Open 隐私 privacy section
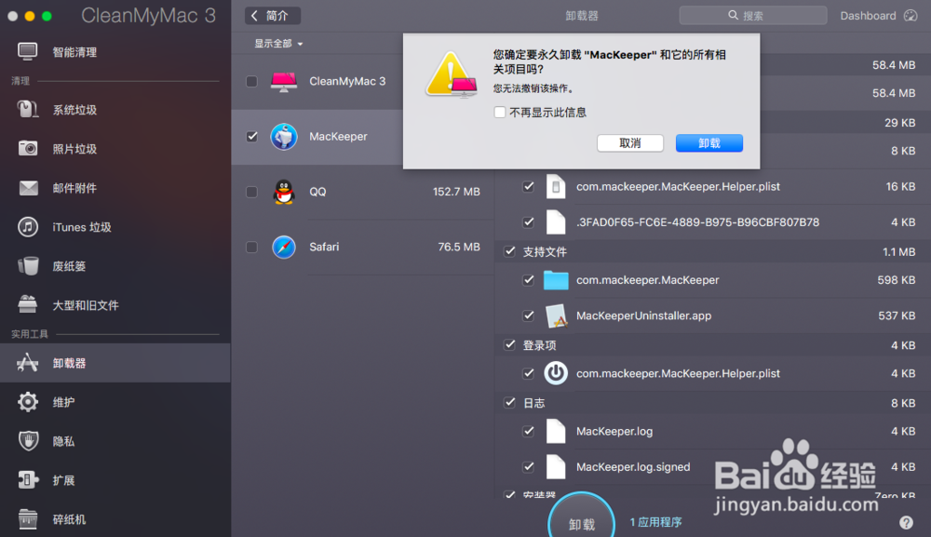Image resolution: width=931 pixels, height=537 pixels. coord(115,441)
